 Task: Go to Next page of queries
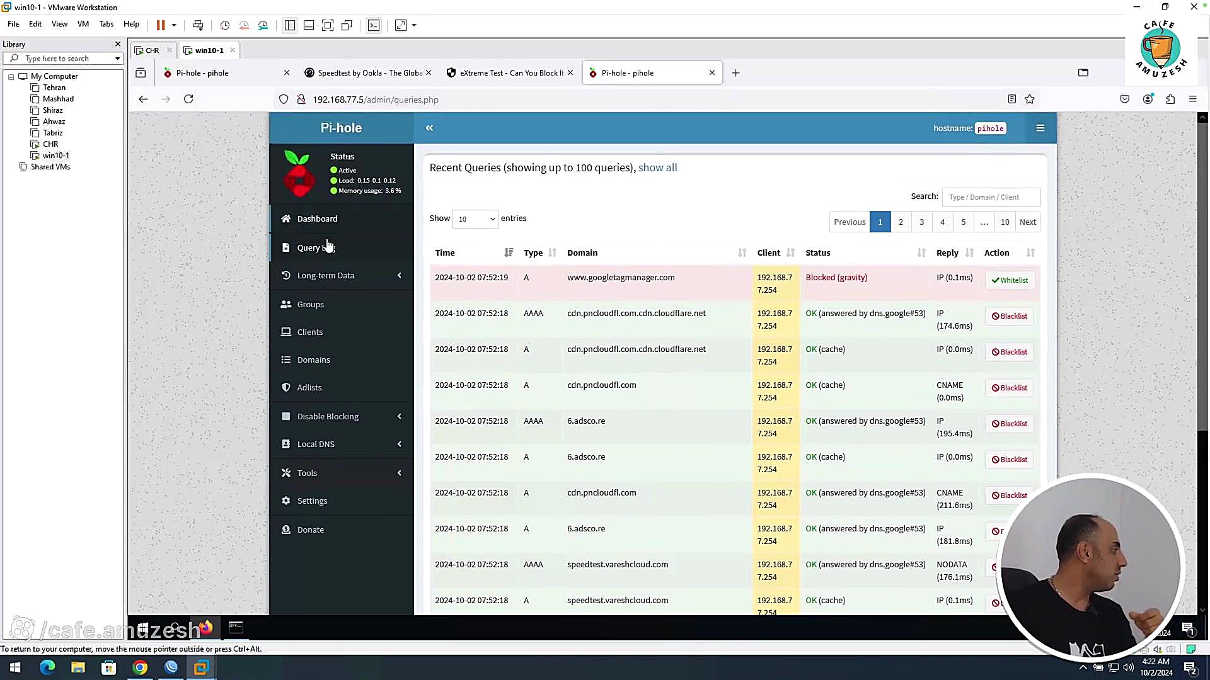point(1028,222)
